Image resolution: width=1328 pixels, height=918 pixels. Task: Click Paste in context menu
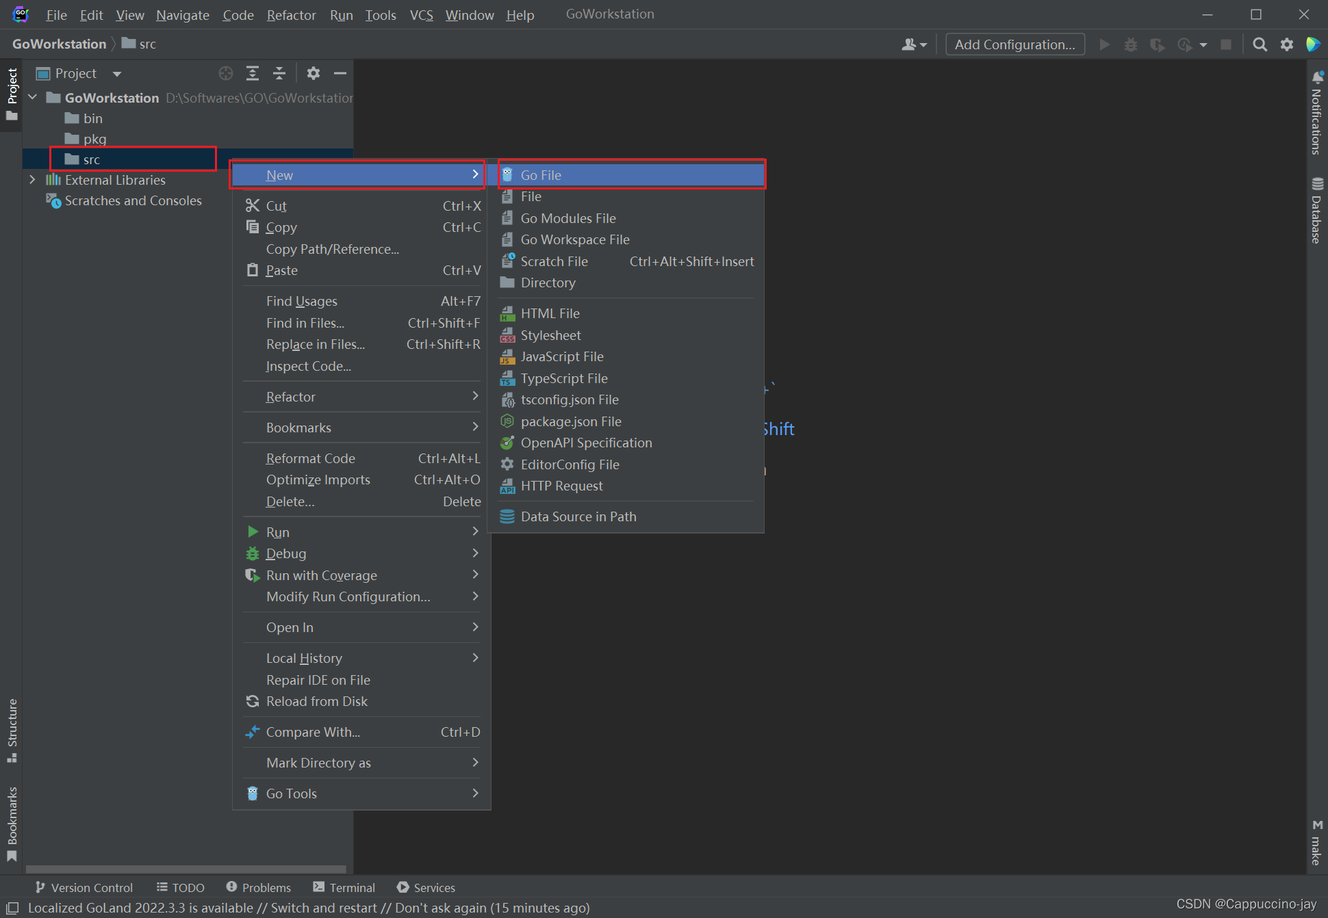[x=362, y=270]
